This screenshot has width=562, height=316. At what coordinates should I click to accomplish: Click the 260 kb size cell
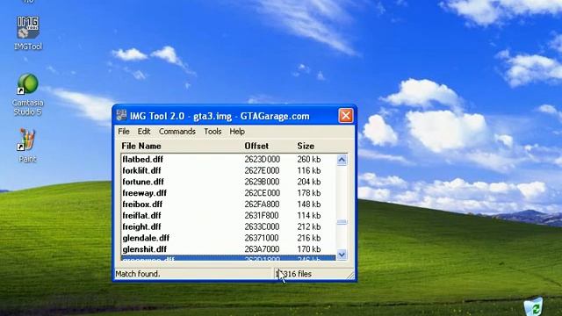pos(308,159)
